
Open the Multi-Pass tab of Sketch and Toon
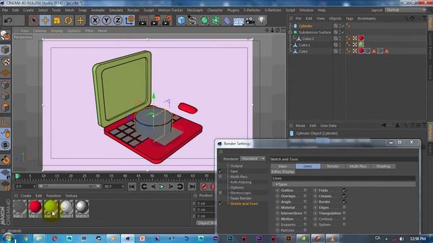358,166
